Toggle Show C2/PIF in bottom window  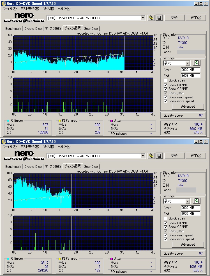point(165,227)
